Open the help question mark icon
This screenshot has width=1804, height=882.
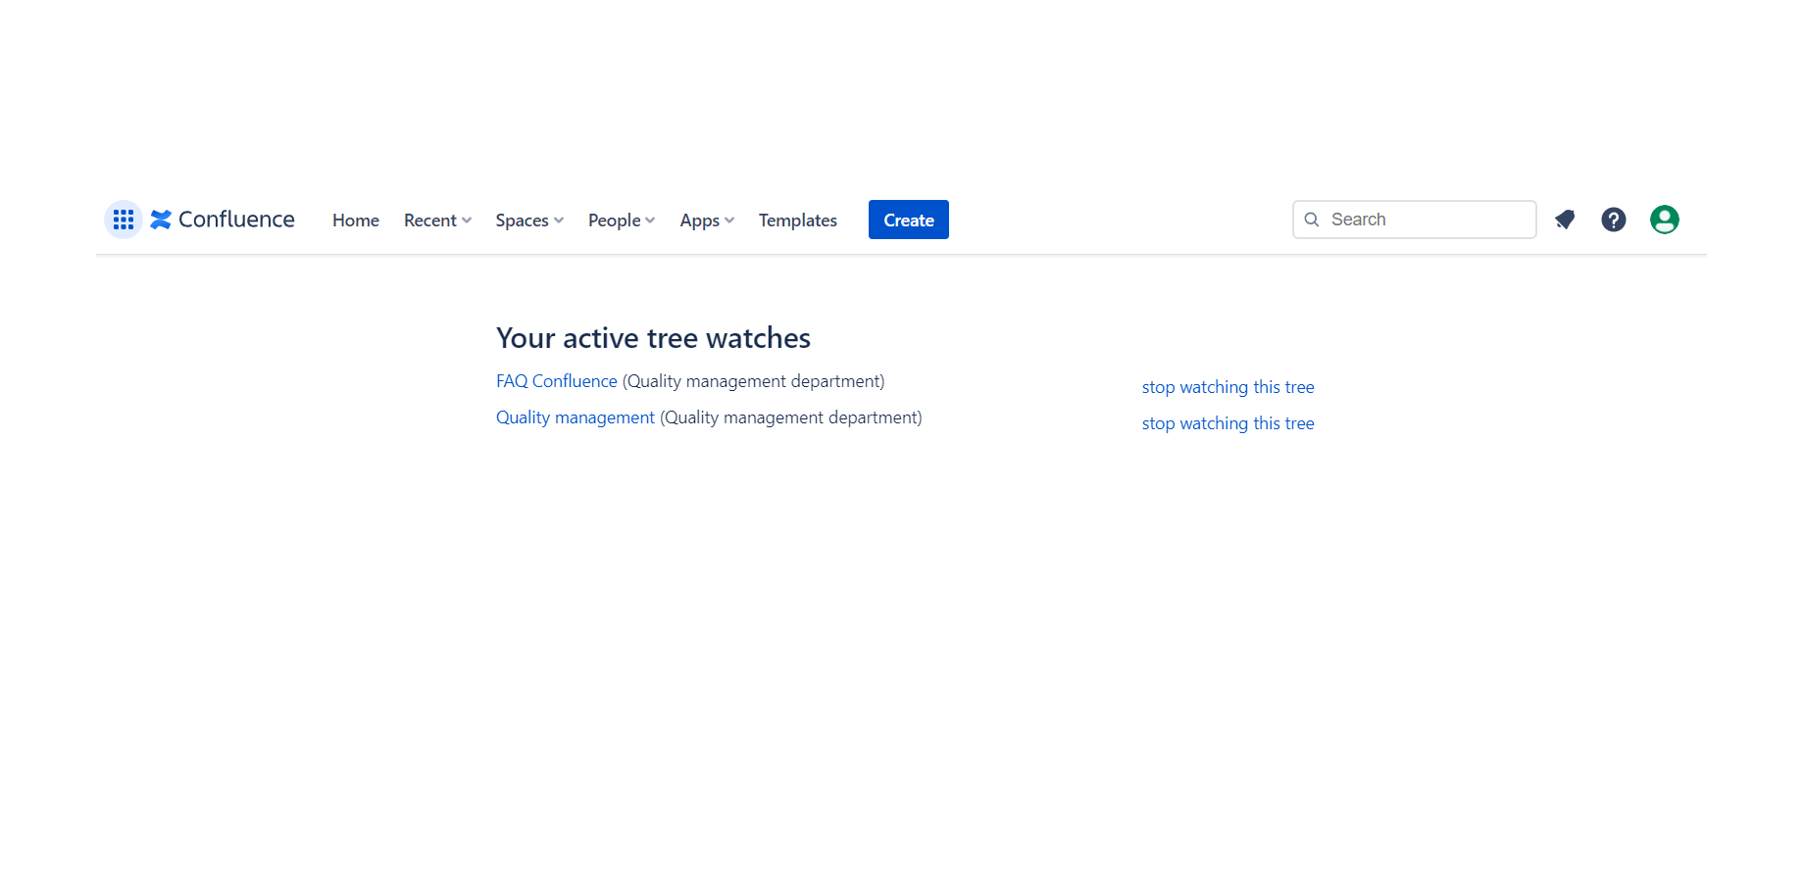click(x=1614, y=220)
